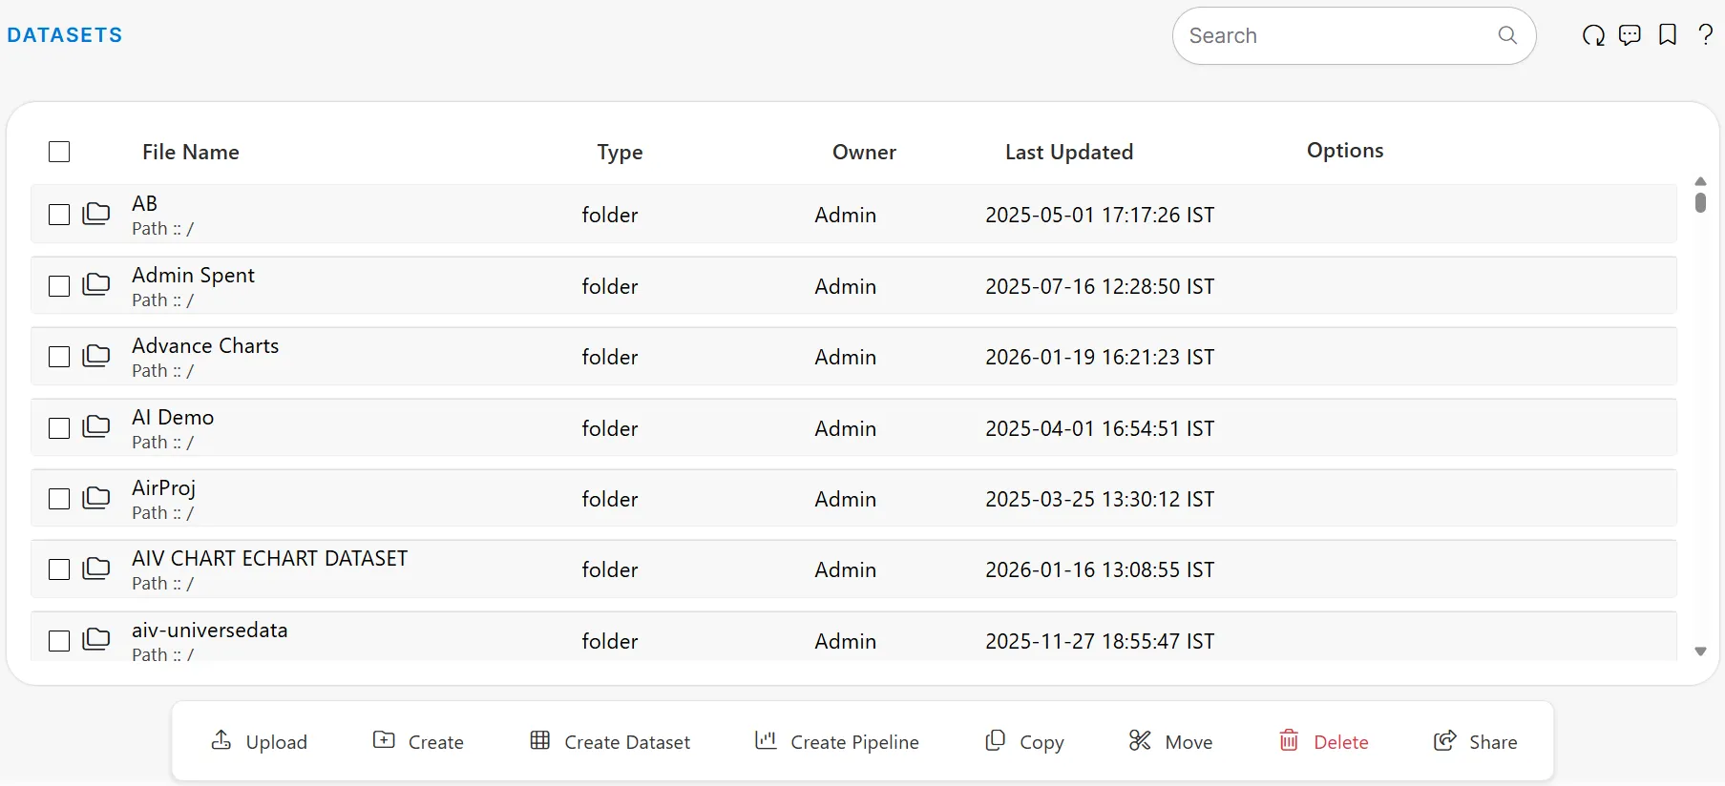This screenshot has height=786, width=1725.
Task: Open help question mark icon
Action: tap(1705, 35)
